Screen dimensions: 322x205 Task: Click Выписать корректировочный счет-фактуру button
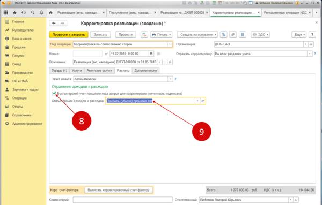tap(119, 190)
